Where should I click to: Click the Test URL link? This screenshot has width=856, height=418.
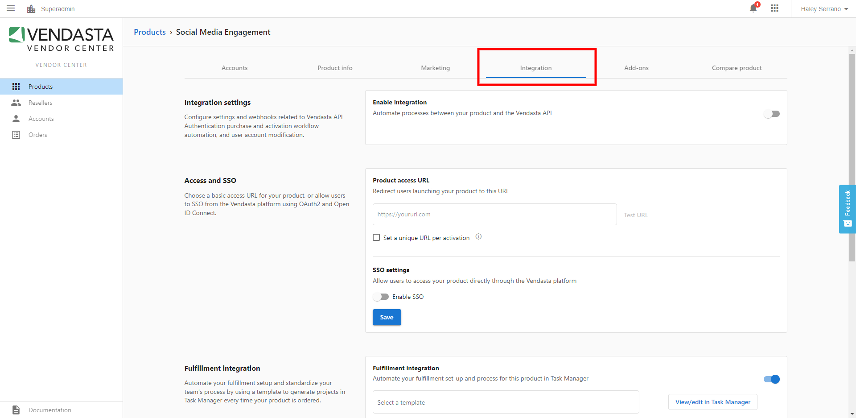tap(636, 215)
